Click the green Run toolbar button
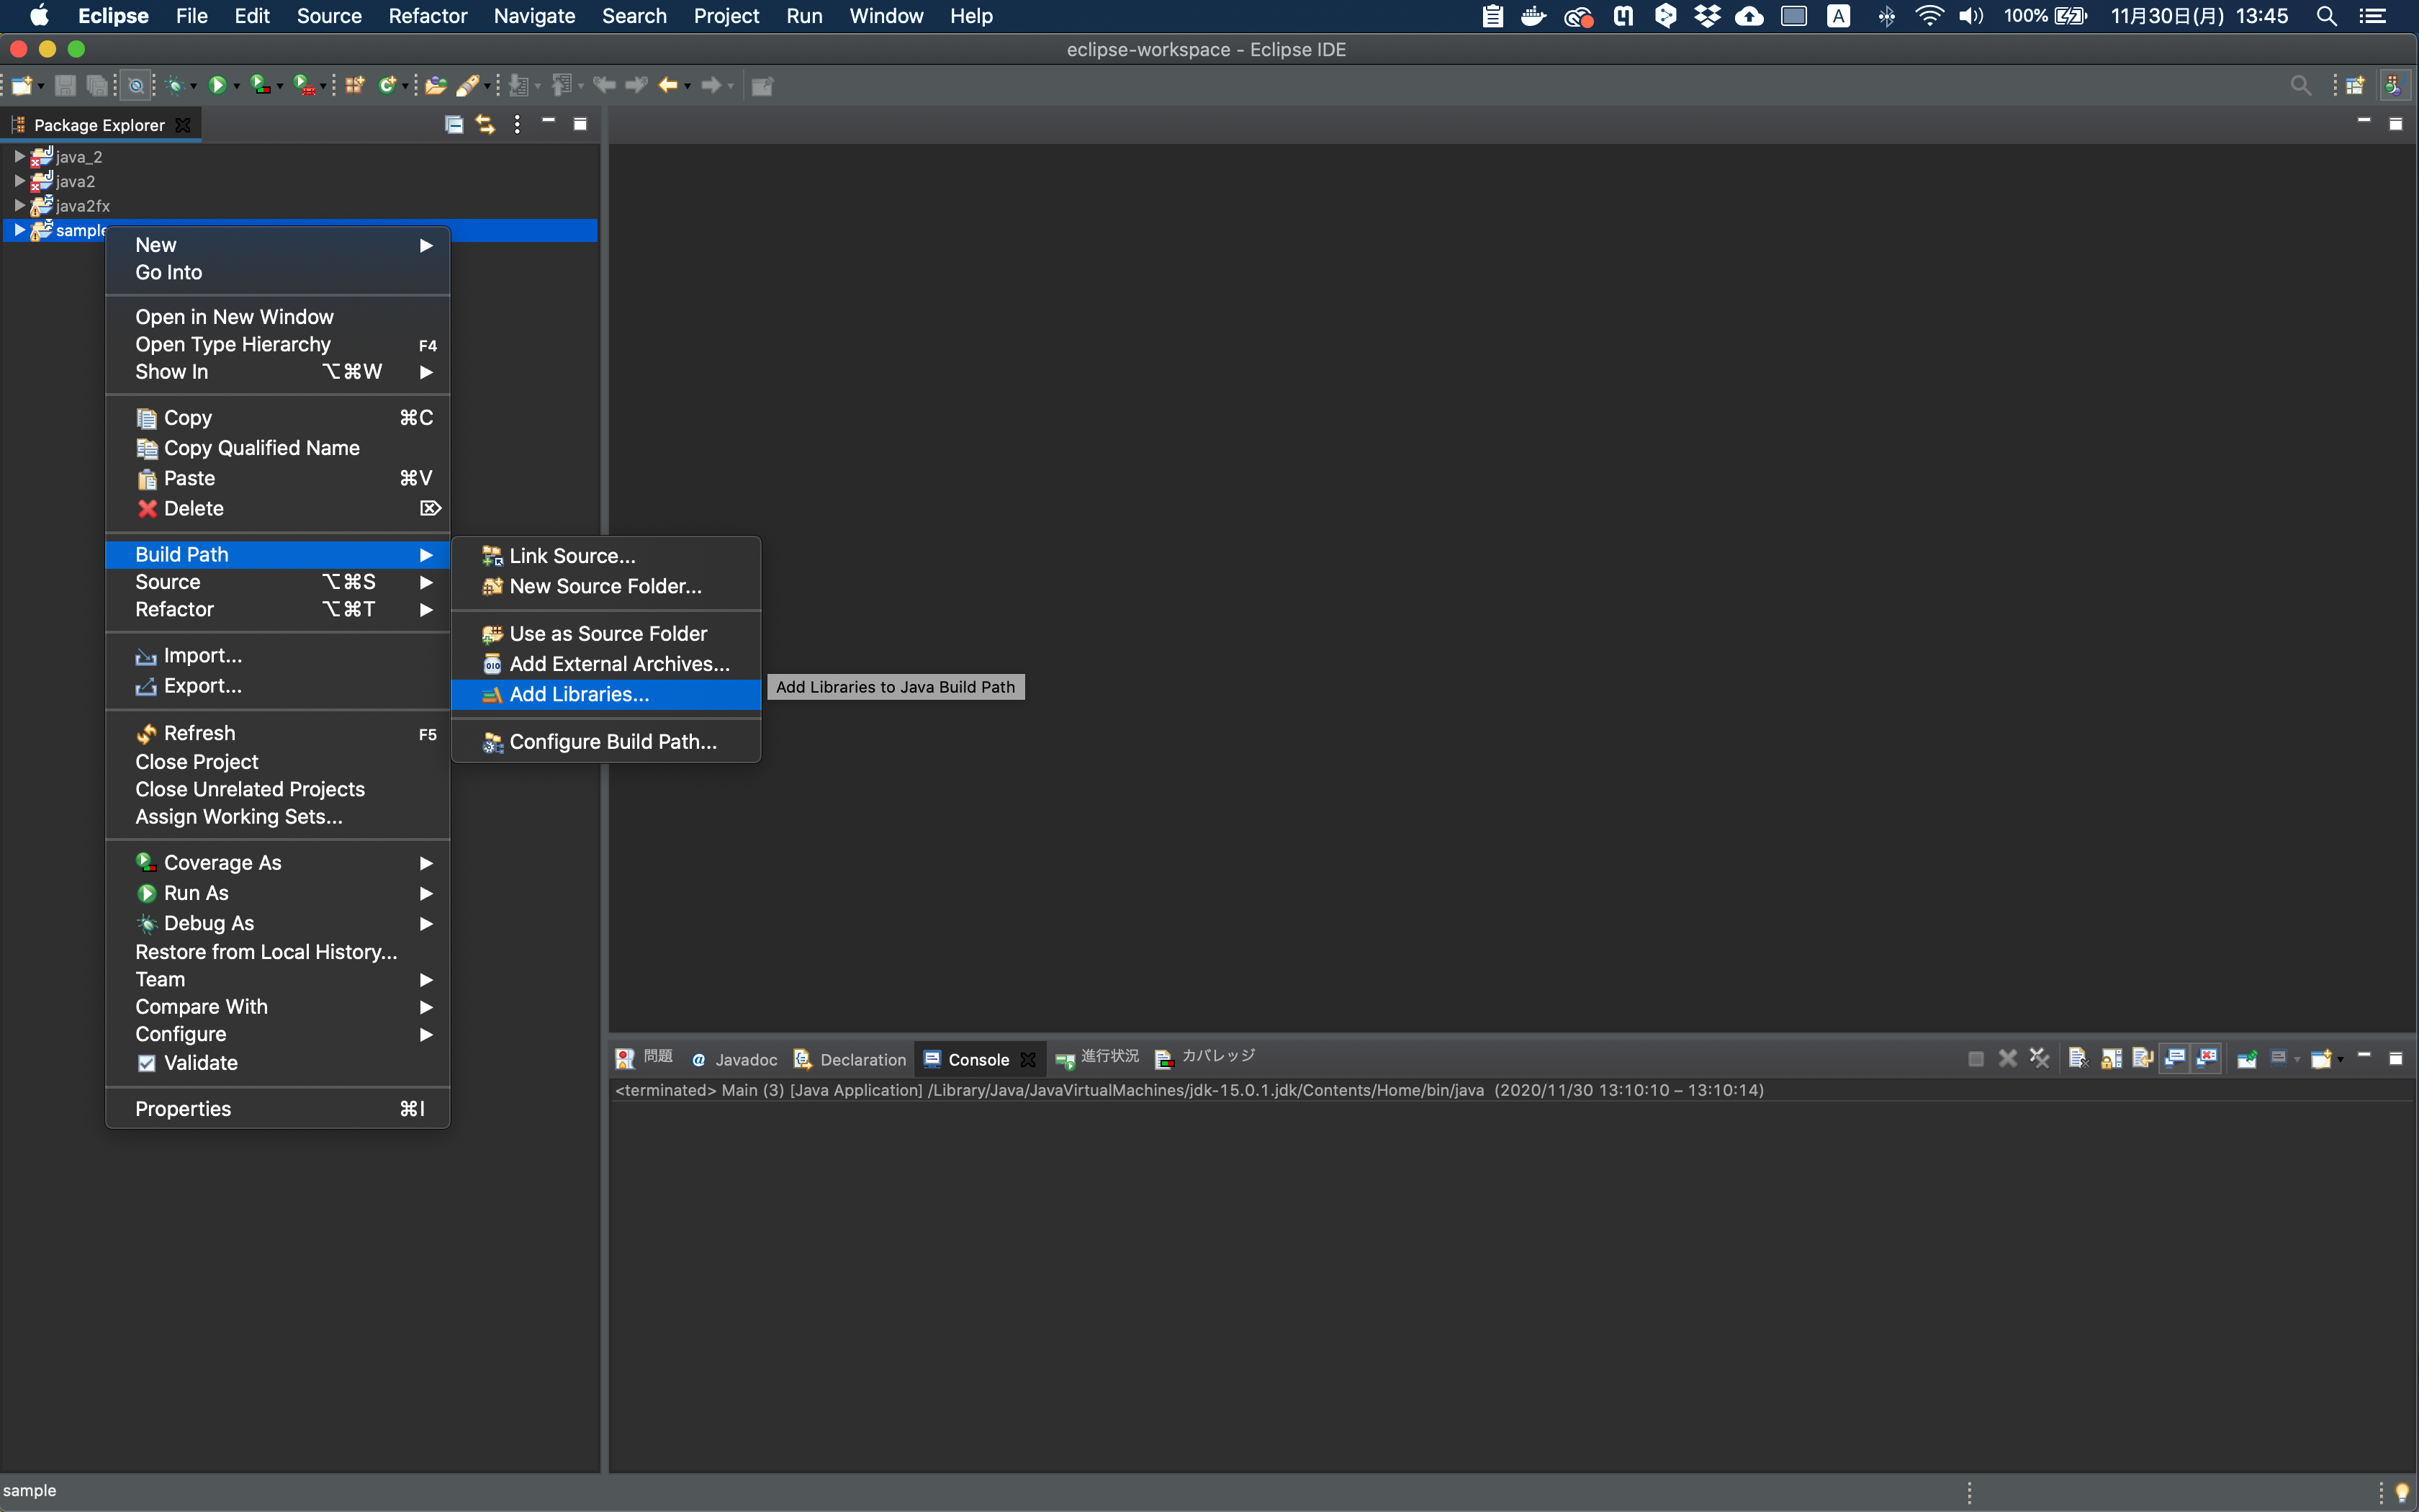Viewport: 2419px width, 1512px height. click(216, 86)
